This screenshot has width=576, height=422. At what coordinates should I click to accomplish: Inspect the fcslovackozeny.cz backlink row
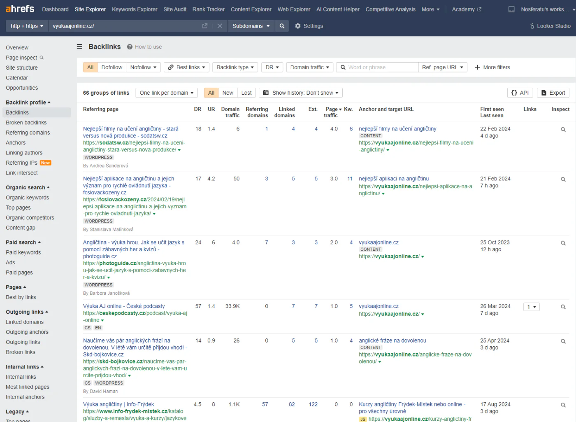563,179
